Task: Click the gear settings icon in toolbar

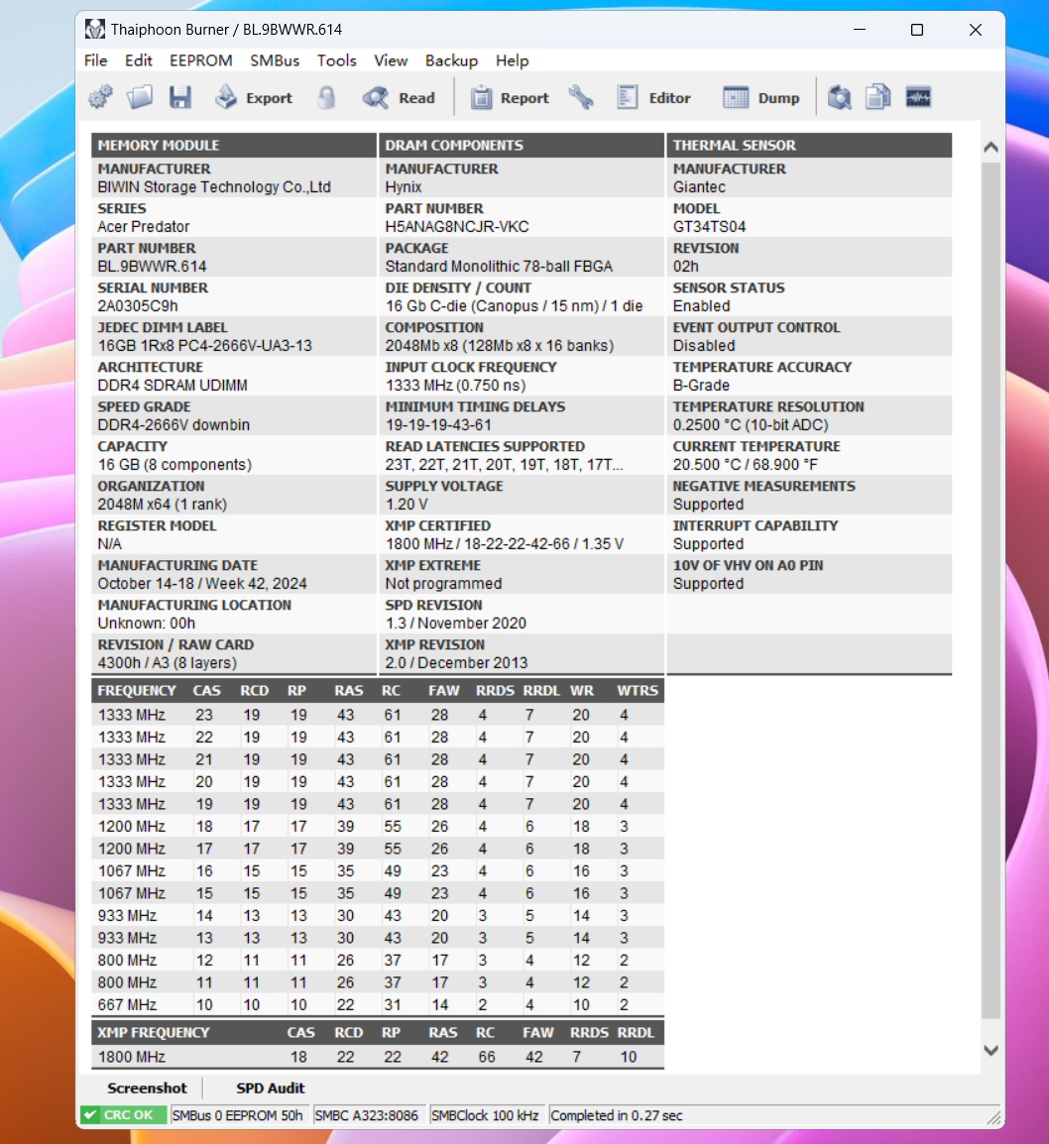Action: tap(101, 97)
